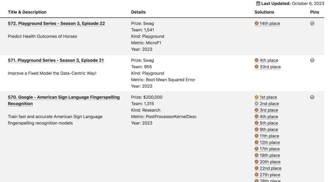Screen dimensions: 331x182
Task: Click the medal icon next to 9th place
Action: pyautogui.click(x=257, y=130)
